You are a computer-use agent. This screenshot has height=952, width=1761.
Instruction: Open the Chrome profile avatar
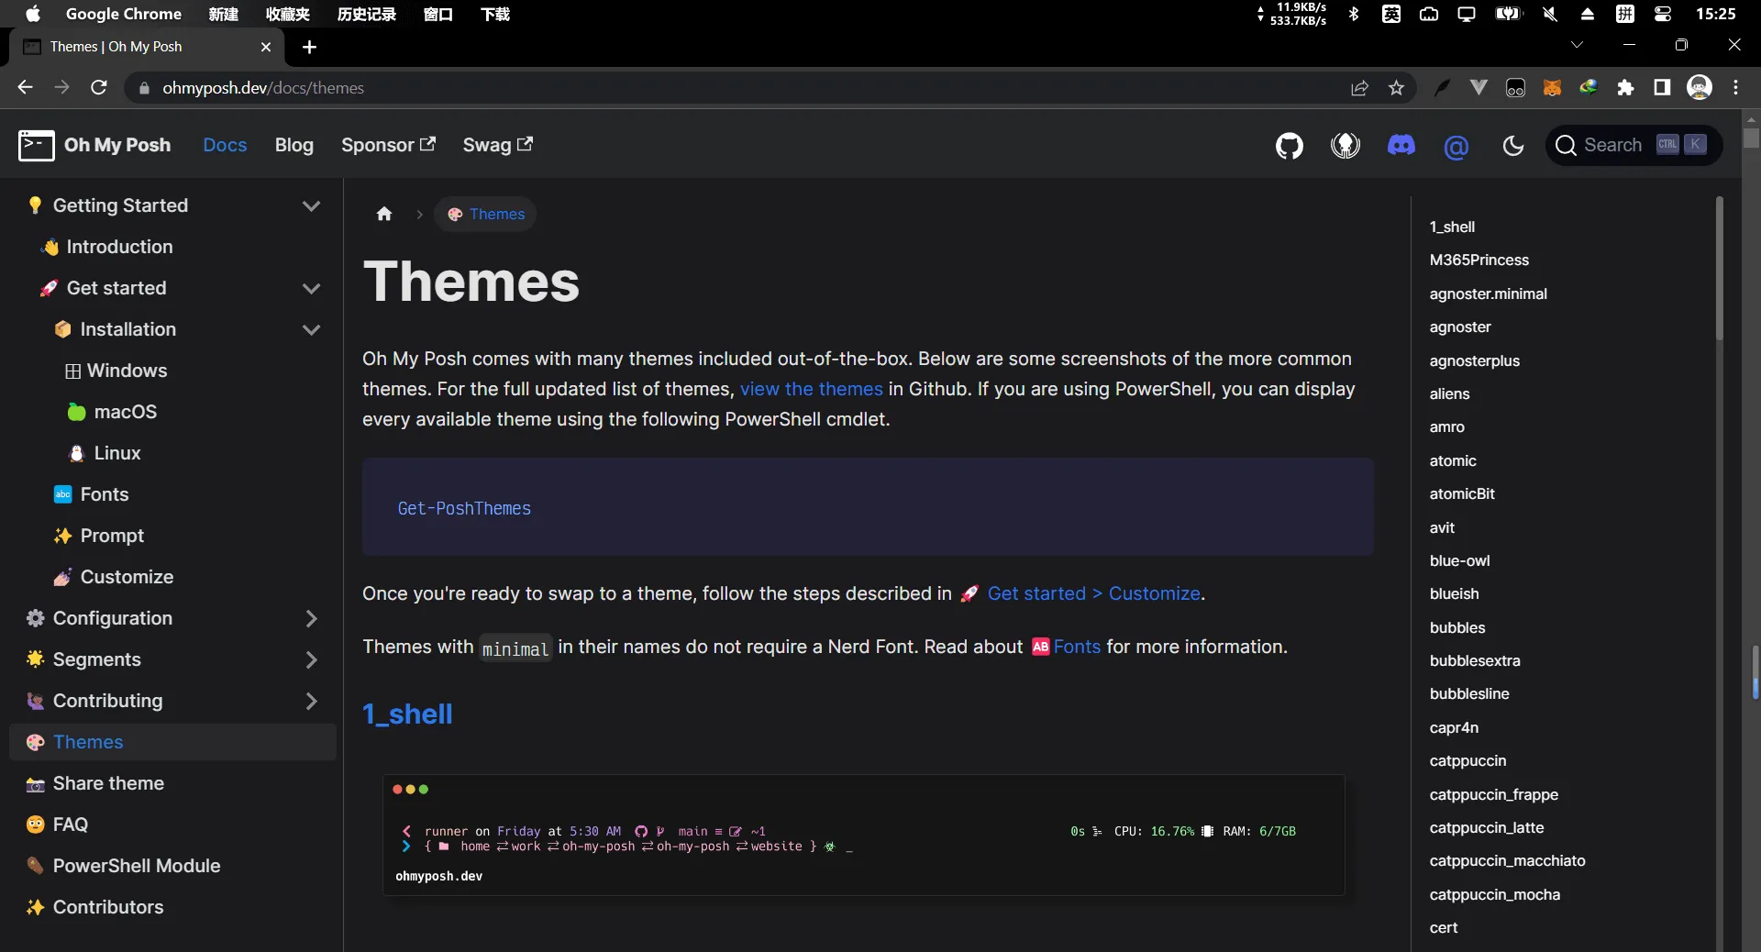(1700, 87)
